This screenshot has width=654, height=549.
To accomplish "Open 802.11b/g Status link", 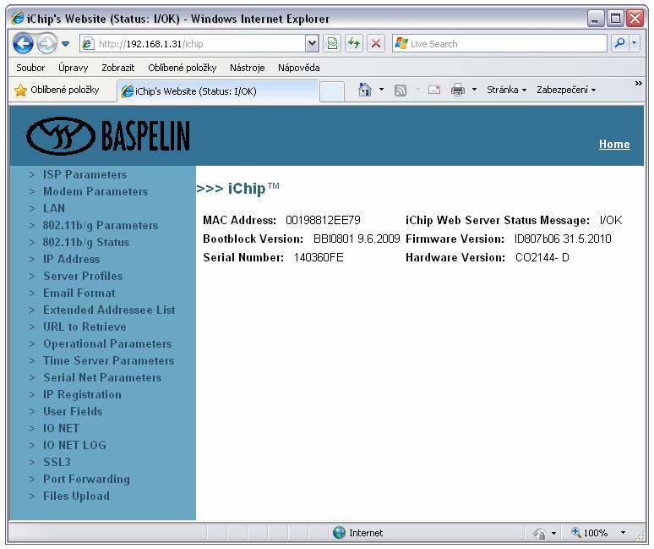I will coord(86,243).
